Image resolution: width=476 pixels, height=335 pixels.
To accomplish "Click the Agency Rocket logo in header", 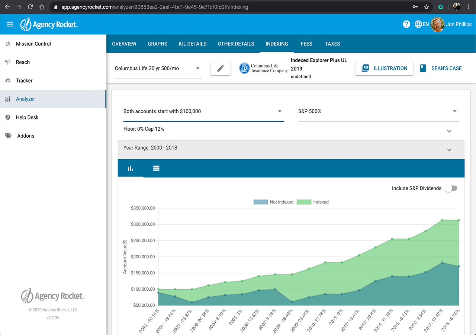I will (x=49, y=24).
